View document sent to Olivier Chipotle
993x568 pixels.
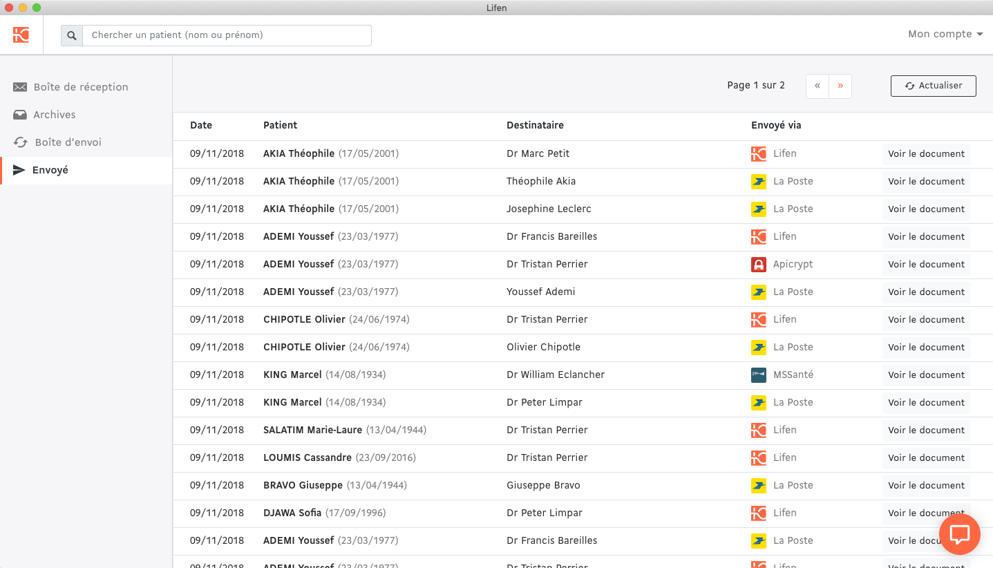(x=927, y=348)
